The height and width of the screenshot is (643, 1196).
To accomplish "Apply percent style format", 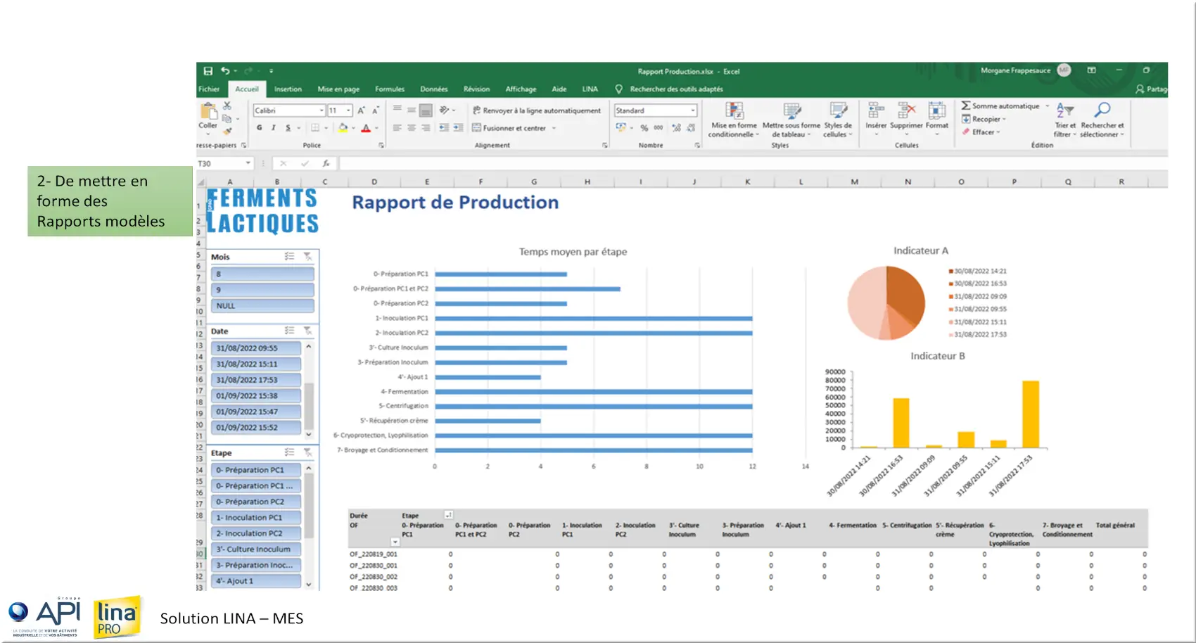I will pyautogui.click(x=644, y=128).
